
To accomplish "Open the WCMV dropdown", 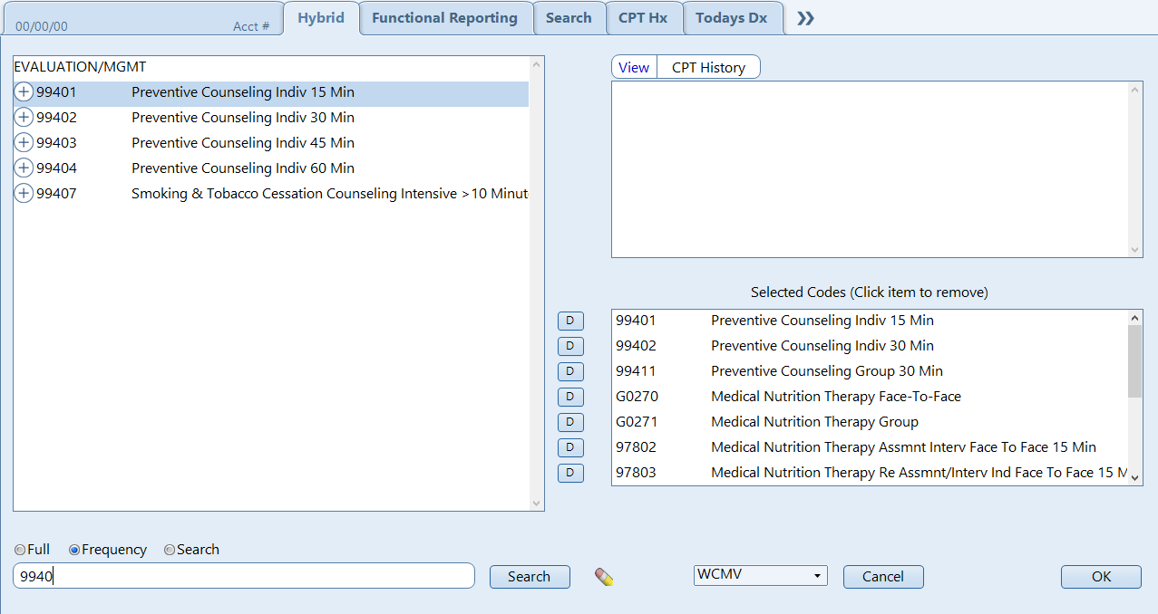I will click(x=760, y=575).
